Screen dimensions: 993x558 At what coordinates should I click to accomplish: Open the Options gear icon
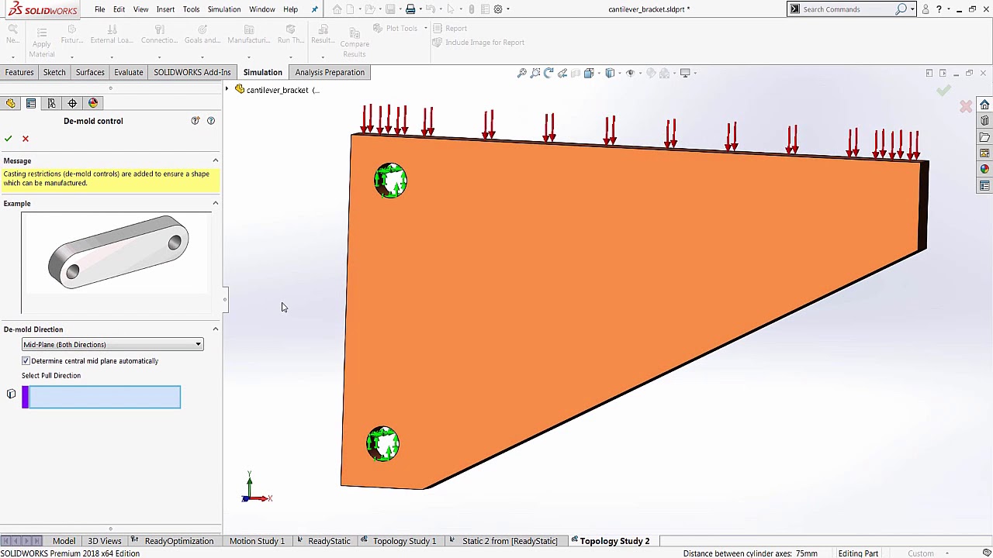tap(498, 9)
